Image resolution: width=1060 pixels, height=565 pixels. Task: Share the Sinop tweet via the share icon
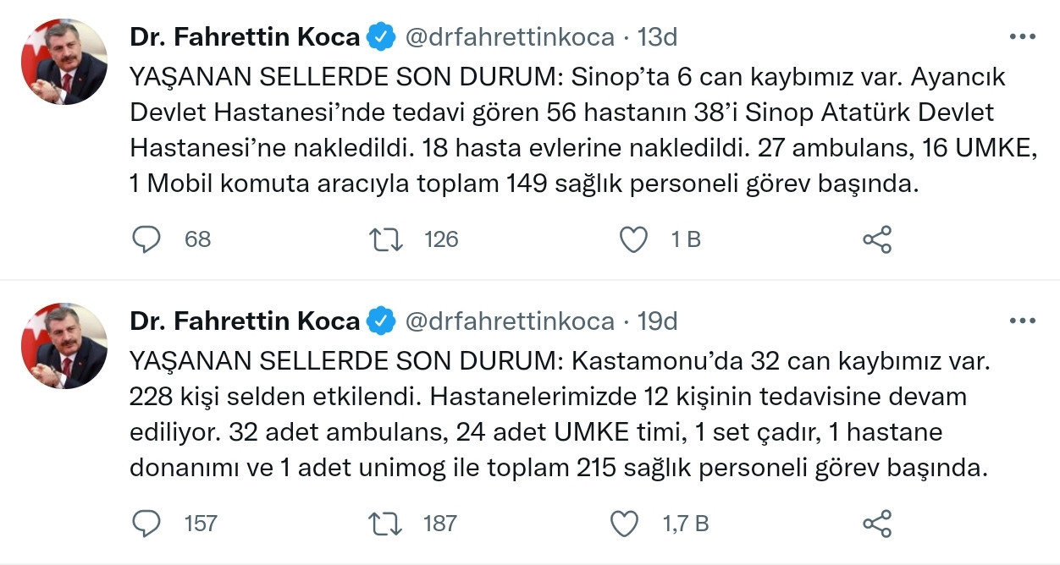(x=878, y=239)
